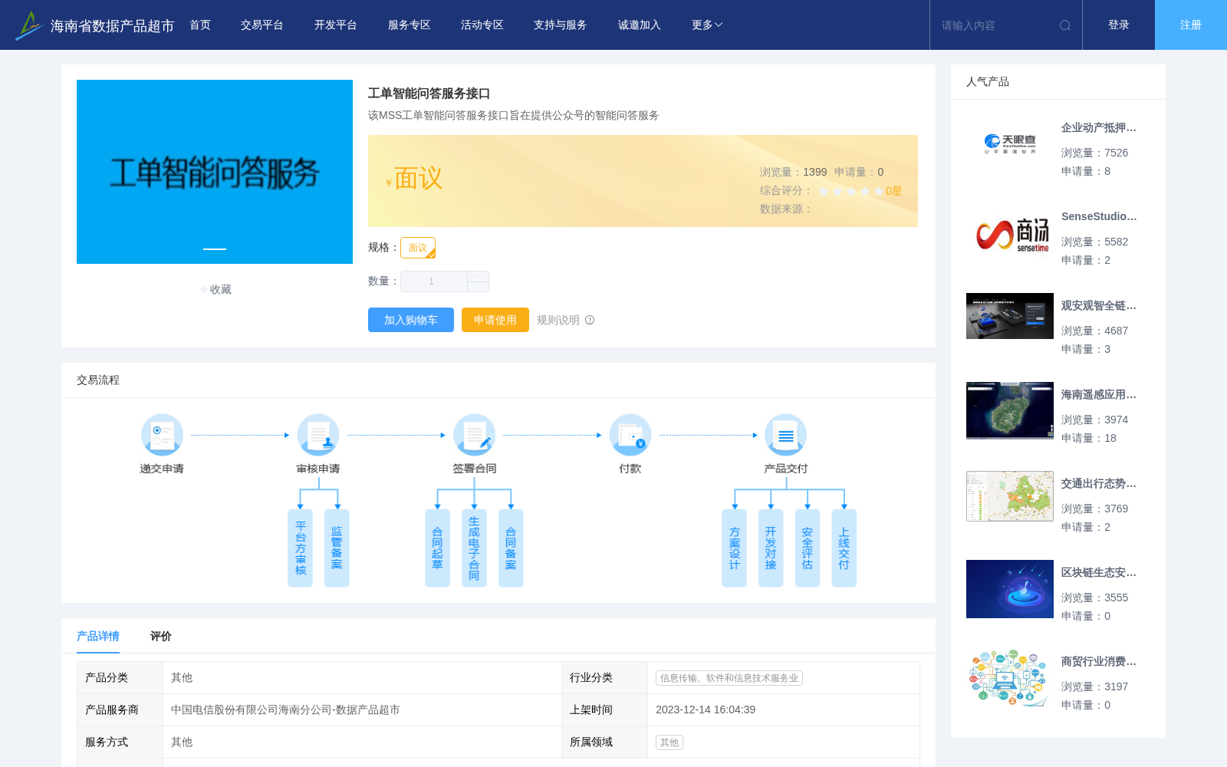Click the 工单智能问答服务 product image
Viewport: 1227px width, 767px height.
[x=215, y=172]
